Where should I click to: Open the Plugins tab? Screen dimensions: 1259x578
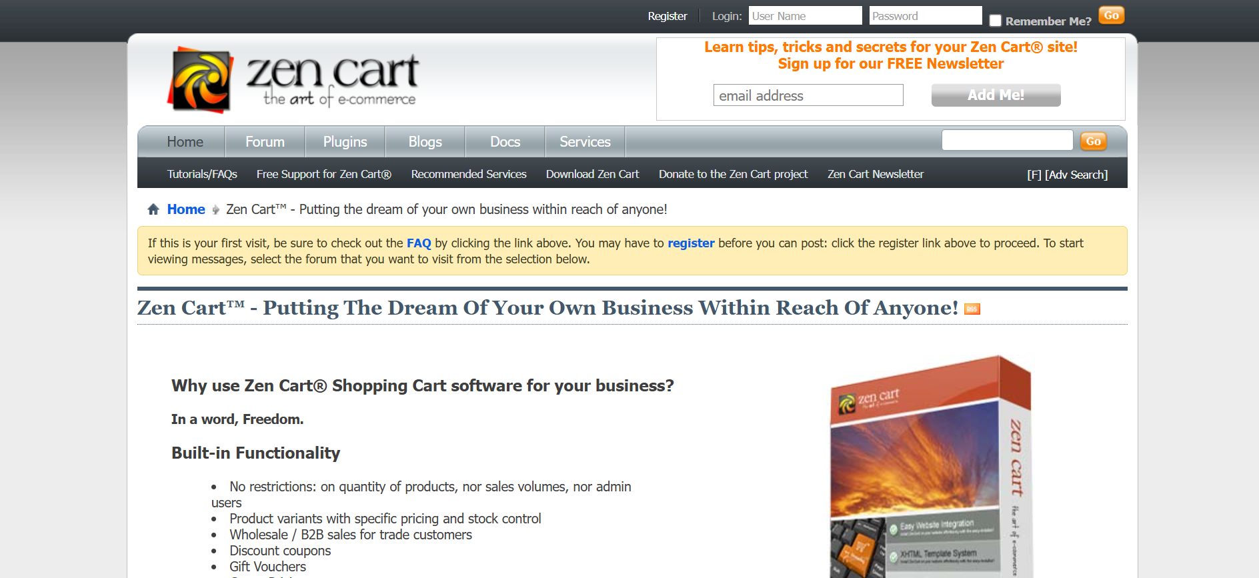click(x=345, y=141)
